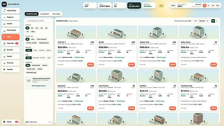Review the Foundry Hotel listing

point(214,108)
